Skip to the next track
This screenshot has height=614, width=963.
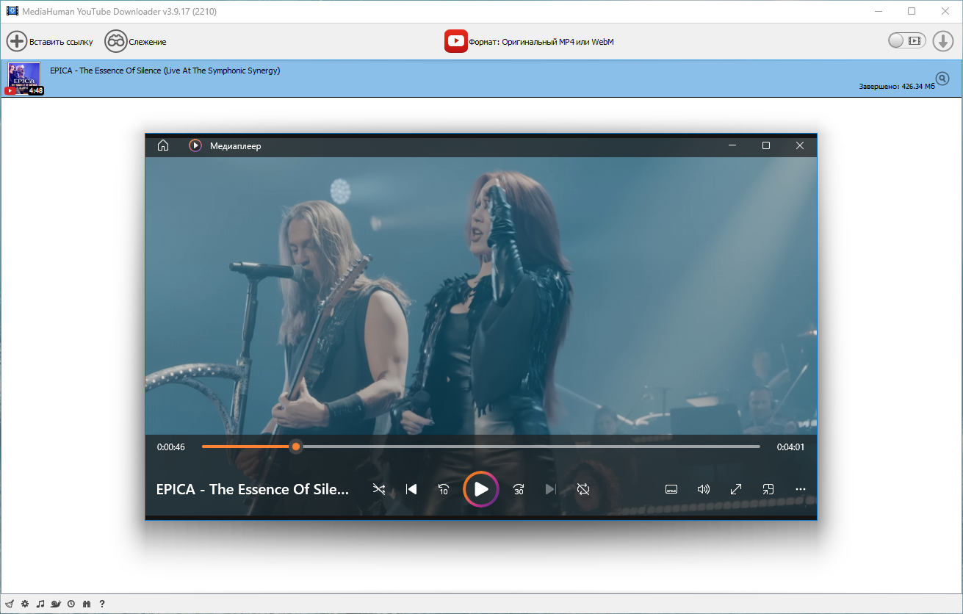pos(551,489)
